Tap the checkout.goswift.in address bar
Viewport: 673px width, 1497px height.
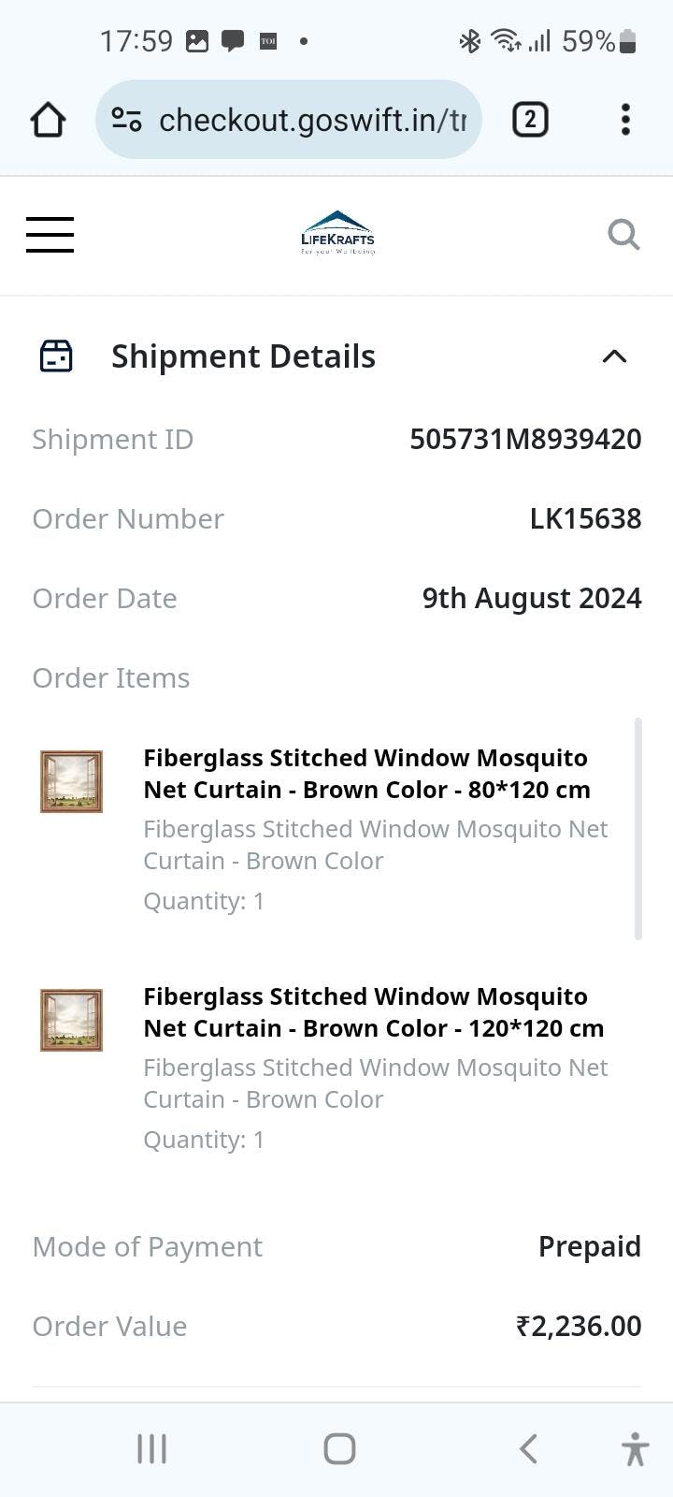coord(312,120)
